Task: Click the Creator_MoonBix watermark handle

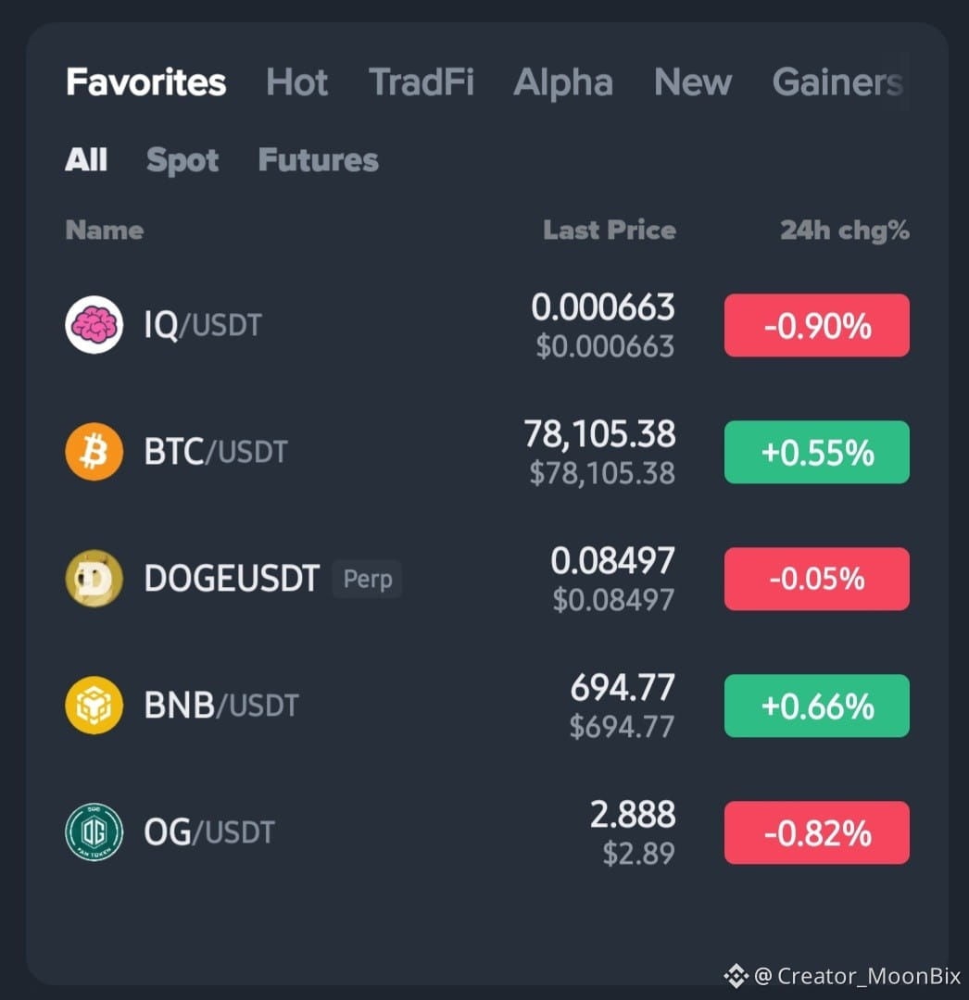Action: click(857, 976)
